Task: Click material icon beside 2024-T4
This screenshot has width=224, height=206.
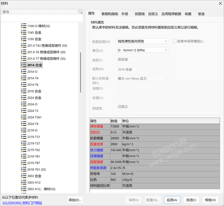Action: tap(24, 124)
